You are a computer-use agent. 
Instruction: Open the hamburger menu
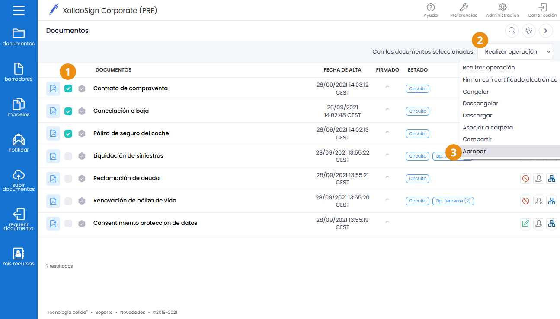click(x=19, y=10)
